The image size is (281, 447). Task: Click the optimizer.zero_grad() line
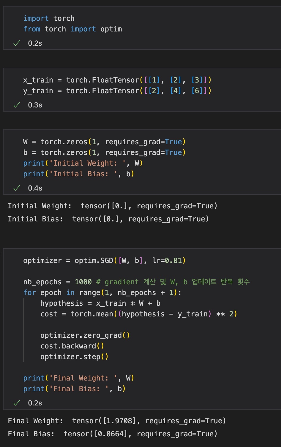pos(85,335)
